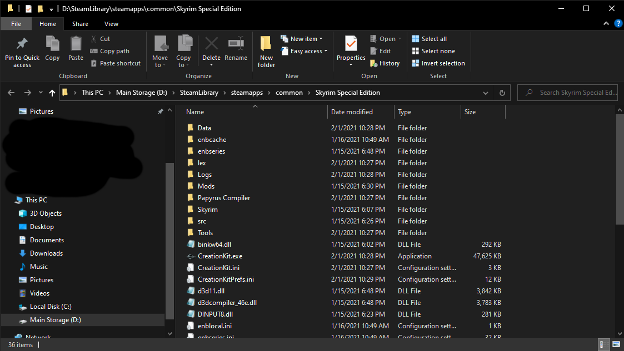The image size is (624, 351).
Task: Click the Rename ribbon icon
Action: pyautogui.click(x=236, y=44)
